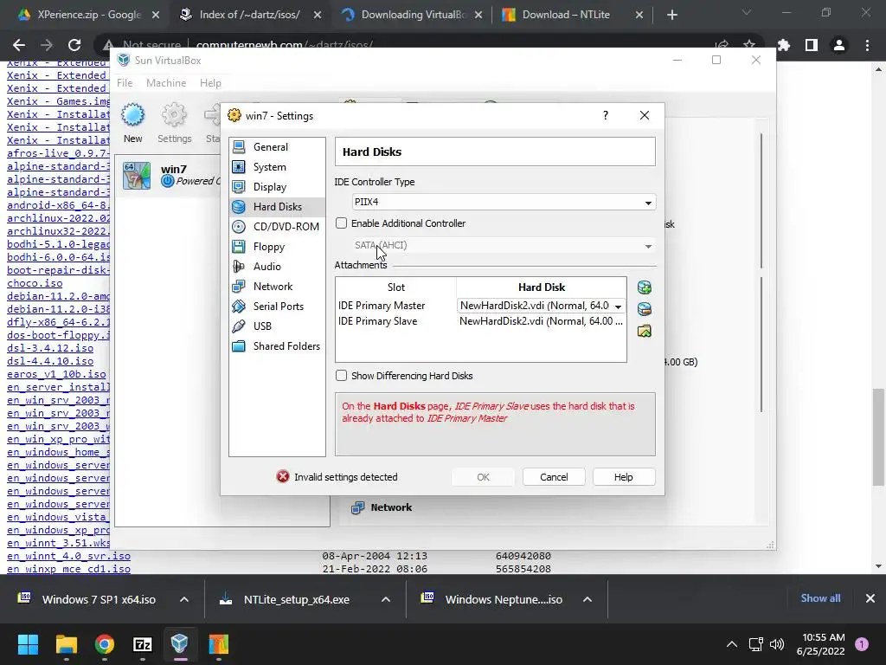Enable Additional Controller checkbox
The image size is (886, 665).
341,223
